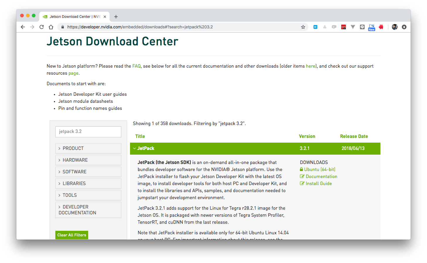
Task: Click the Vue devtools extension icon
Action: coord(353,27)
